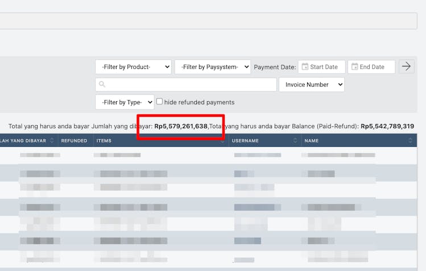The height and width of the screenshot is (271, 426).
Task: Click the calendar icon in Start Date
Action: [x=305, y=67]
